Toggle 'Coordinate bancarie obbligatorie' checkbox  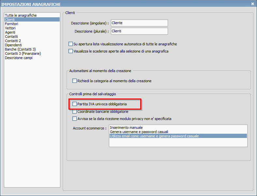74,112
